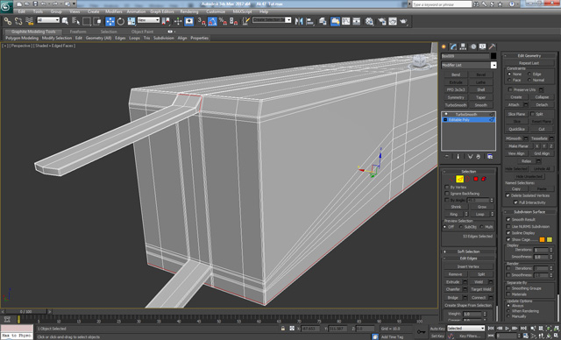The image size is (561, 340).
Task: Enable the Ignore Backfacing checkbox
Action: coord(447,194)
